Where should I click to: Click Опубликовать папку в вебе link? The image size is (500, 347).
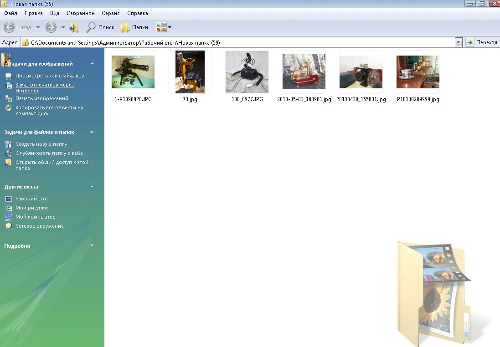click(x=49, y=153)
